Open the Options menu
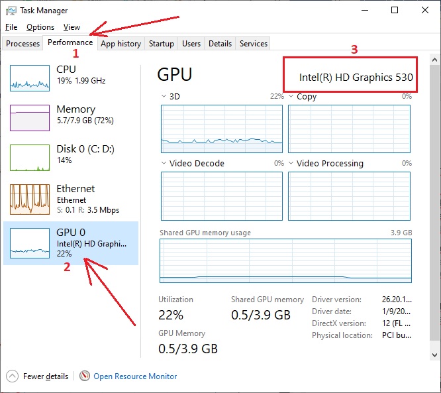 (40, 27)
